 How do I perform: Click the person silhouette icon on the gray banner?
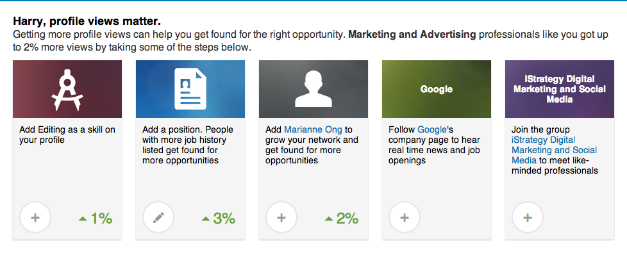pyautogui.click(x=313, y=89)
